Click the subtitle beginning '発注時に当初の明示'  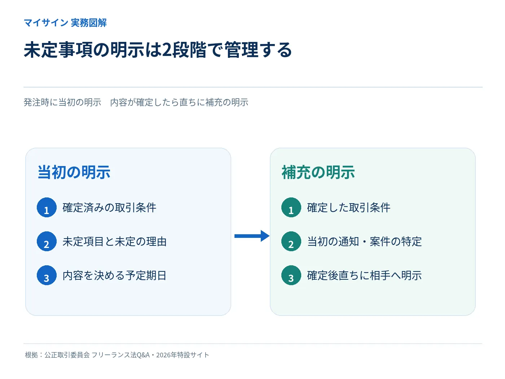[136, 103]
